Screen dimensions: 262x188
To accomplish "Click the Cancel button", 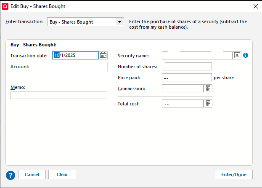I will click(32, 175).
